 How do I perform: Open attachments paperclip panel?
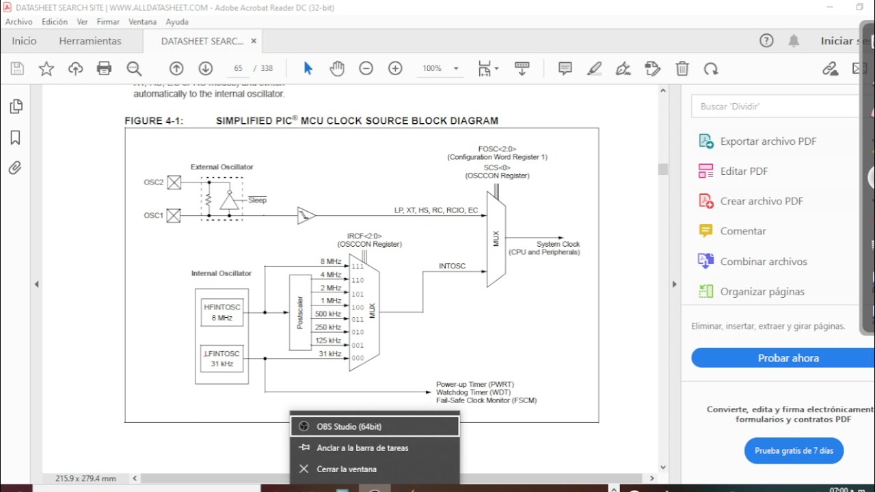16,168
